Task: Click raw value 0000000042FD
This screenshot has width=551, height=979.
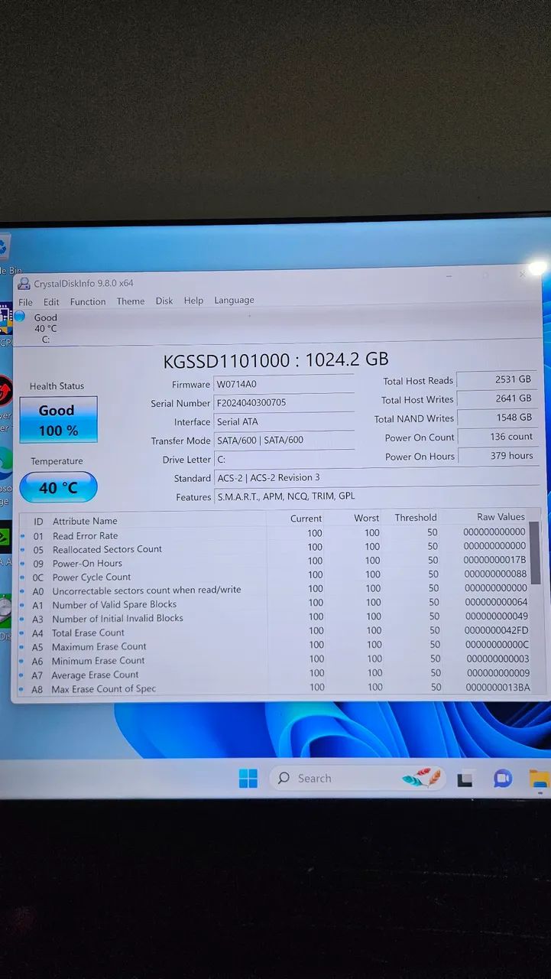Action: click(496, 630)
